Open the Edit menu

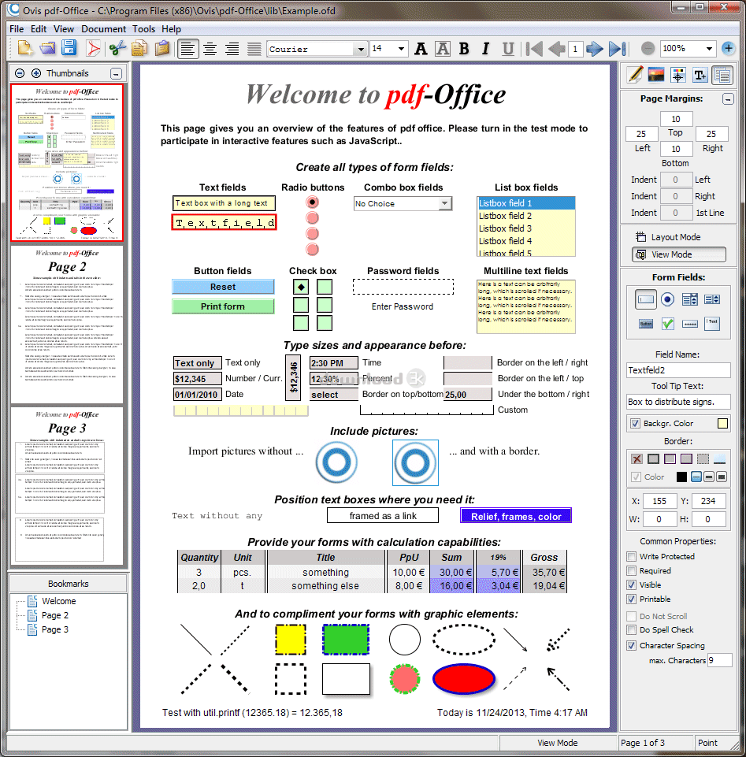[x=39, y=29]
